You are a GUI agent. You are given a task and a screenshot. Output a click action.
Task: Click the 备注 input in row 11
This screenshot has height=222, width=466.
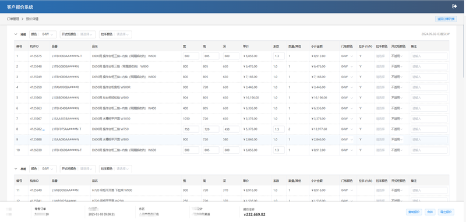point(429,190)
